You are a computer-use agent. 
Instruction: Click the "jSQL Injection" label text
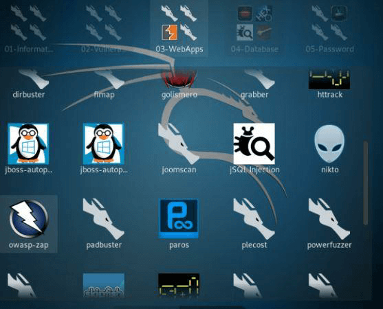pos(254,170)
